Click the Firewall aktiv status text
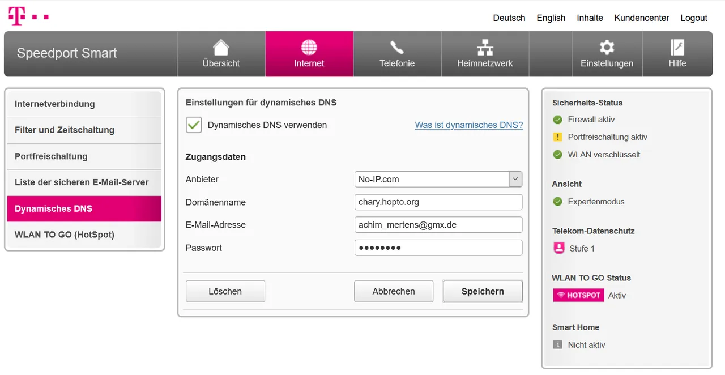Screen dimensions: 725x375 (591, 120)
